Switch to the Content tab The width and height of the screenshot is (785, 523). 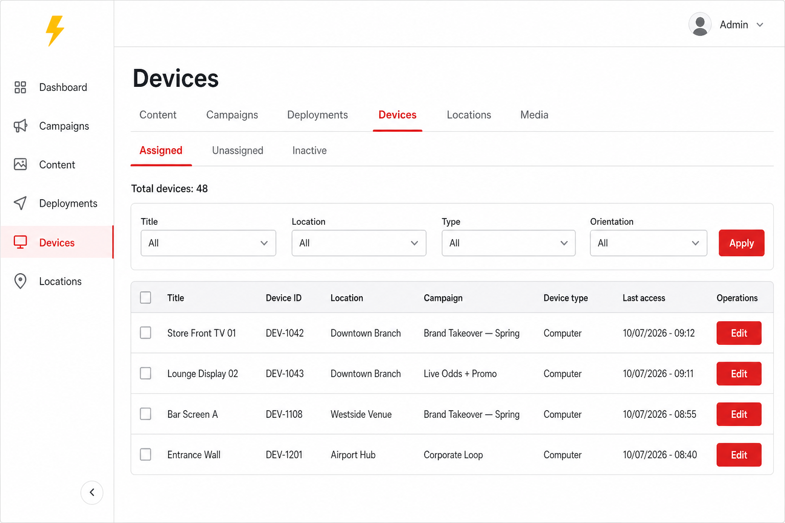click(158, 115)
